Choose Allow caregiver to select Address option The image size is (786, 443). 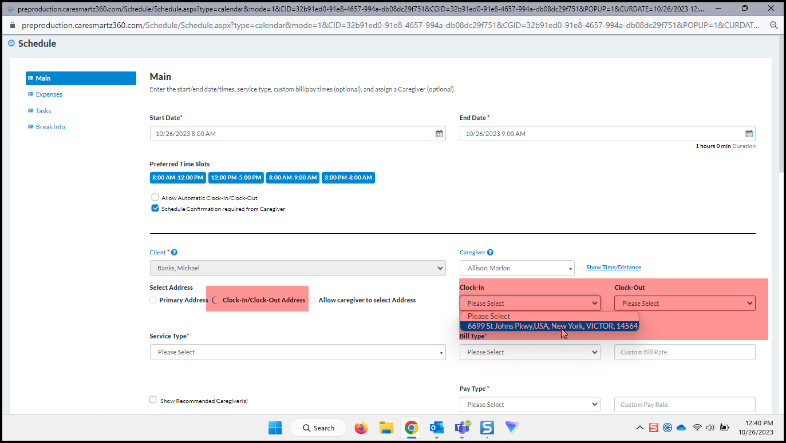point(313,300)
